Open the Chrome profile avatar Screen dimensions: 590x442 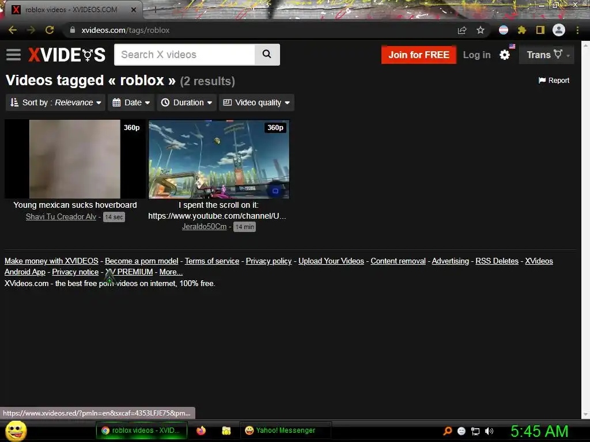click(x=559, y=30)
